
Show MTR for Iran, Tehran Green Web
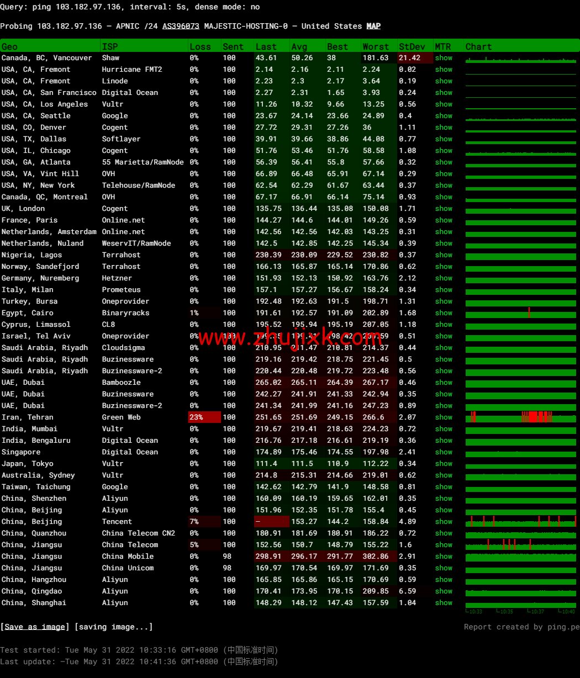click(444, 417)
